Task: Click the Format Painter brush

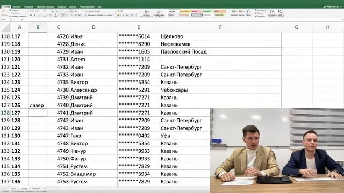Action: point(10,16)
